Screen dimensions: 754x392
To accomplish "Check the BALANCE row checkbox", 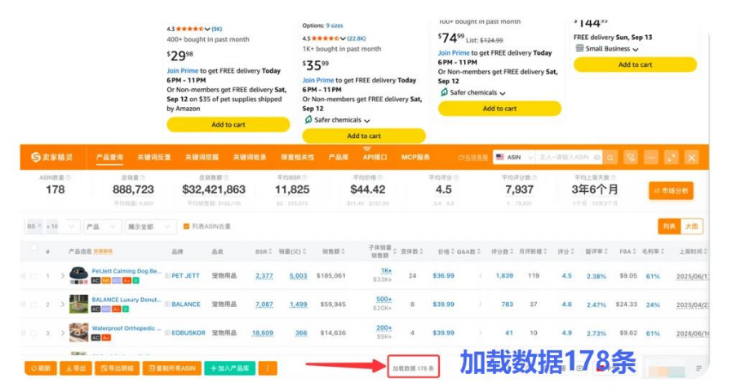I will pyautogui.click(x=33, y=305).
